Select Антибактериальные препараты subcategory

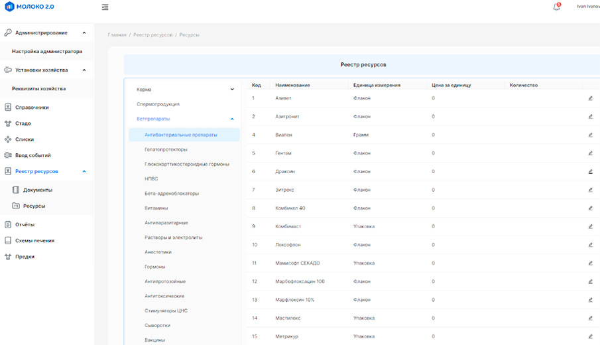[184, 135]
